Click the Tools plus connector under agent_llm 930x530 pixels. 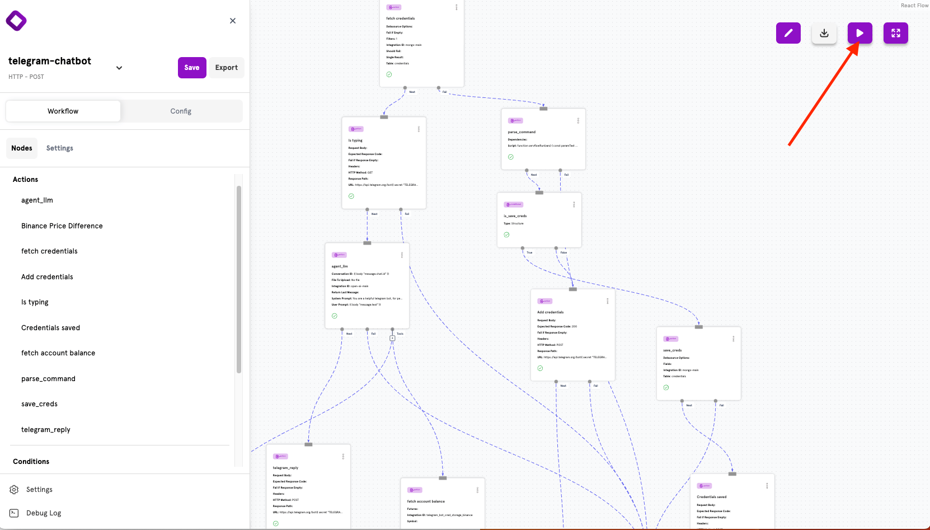[392, 338]
